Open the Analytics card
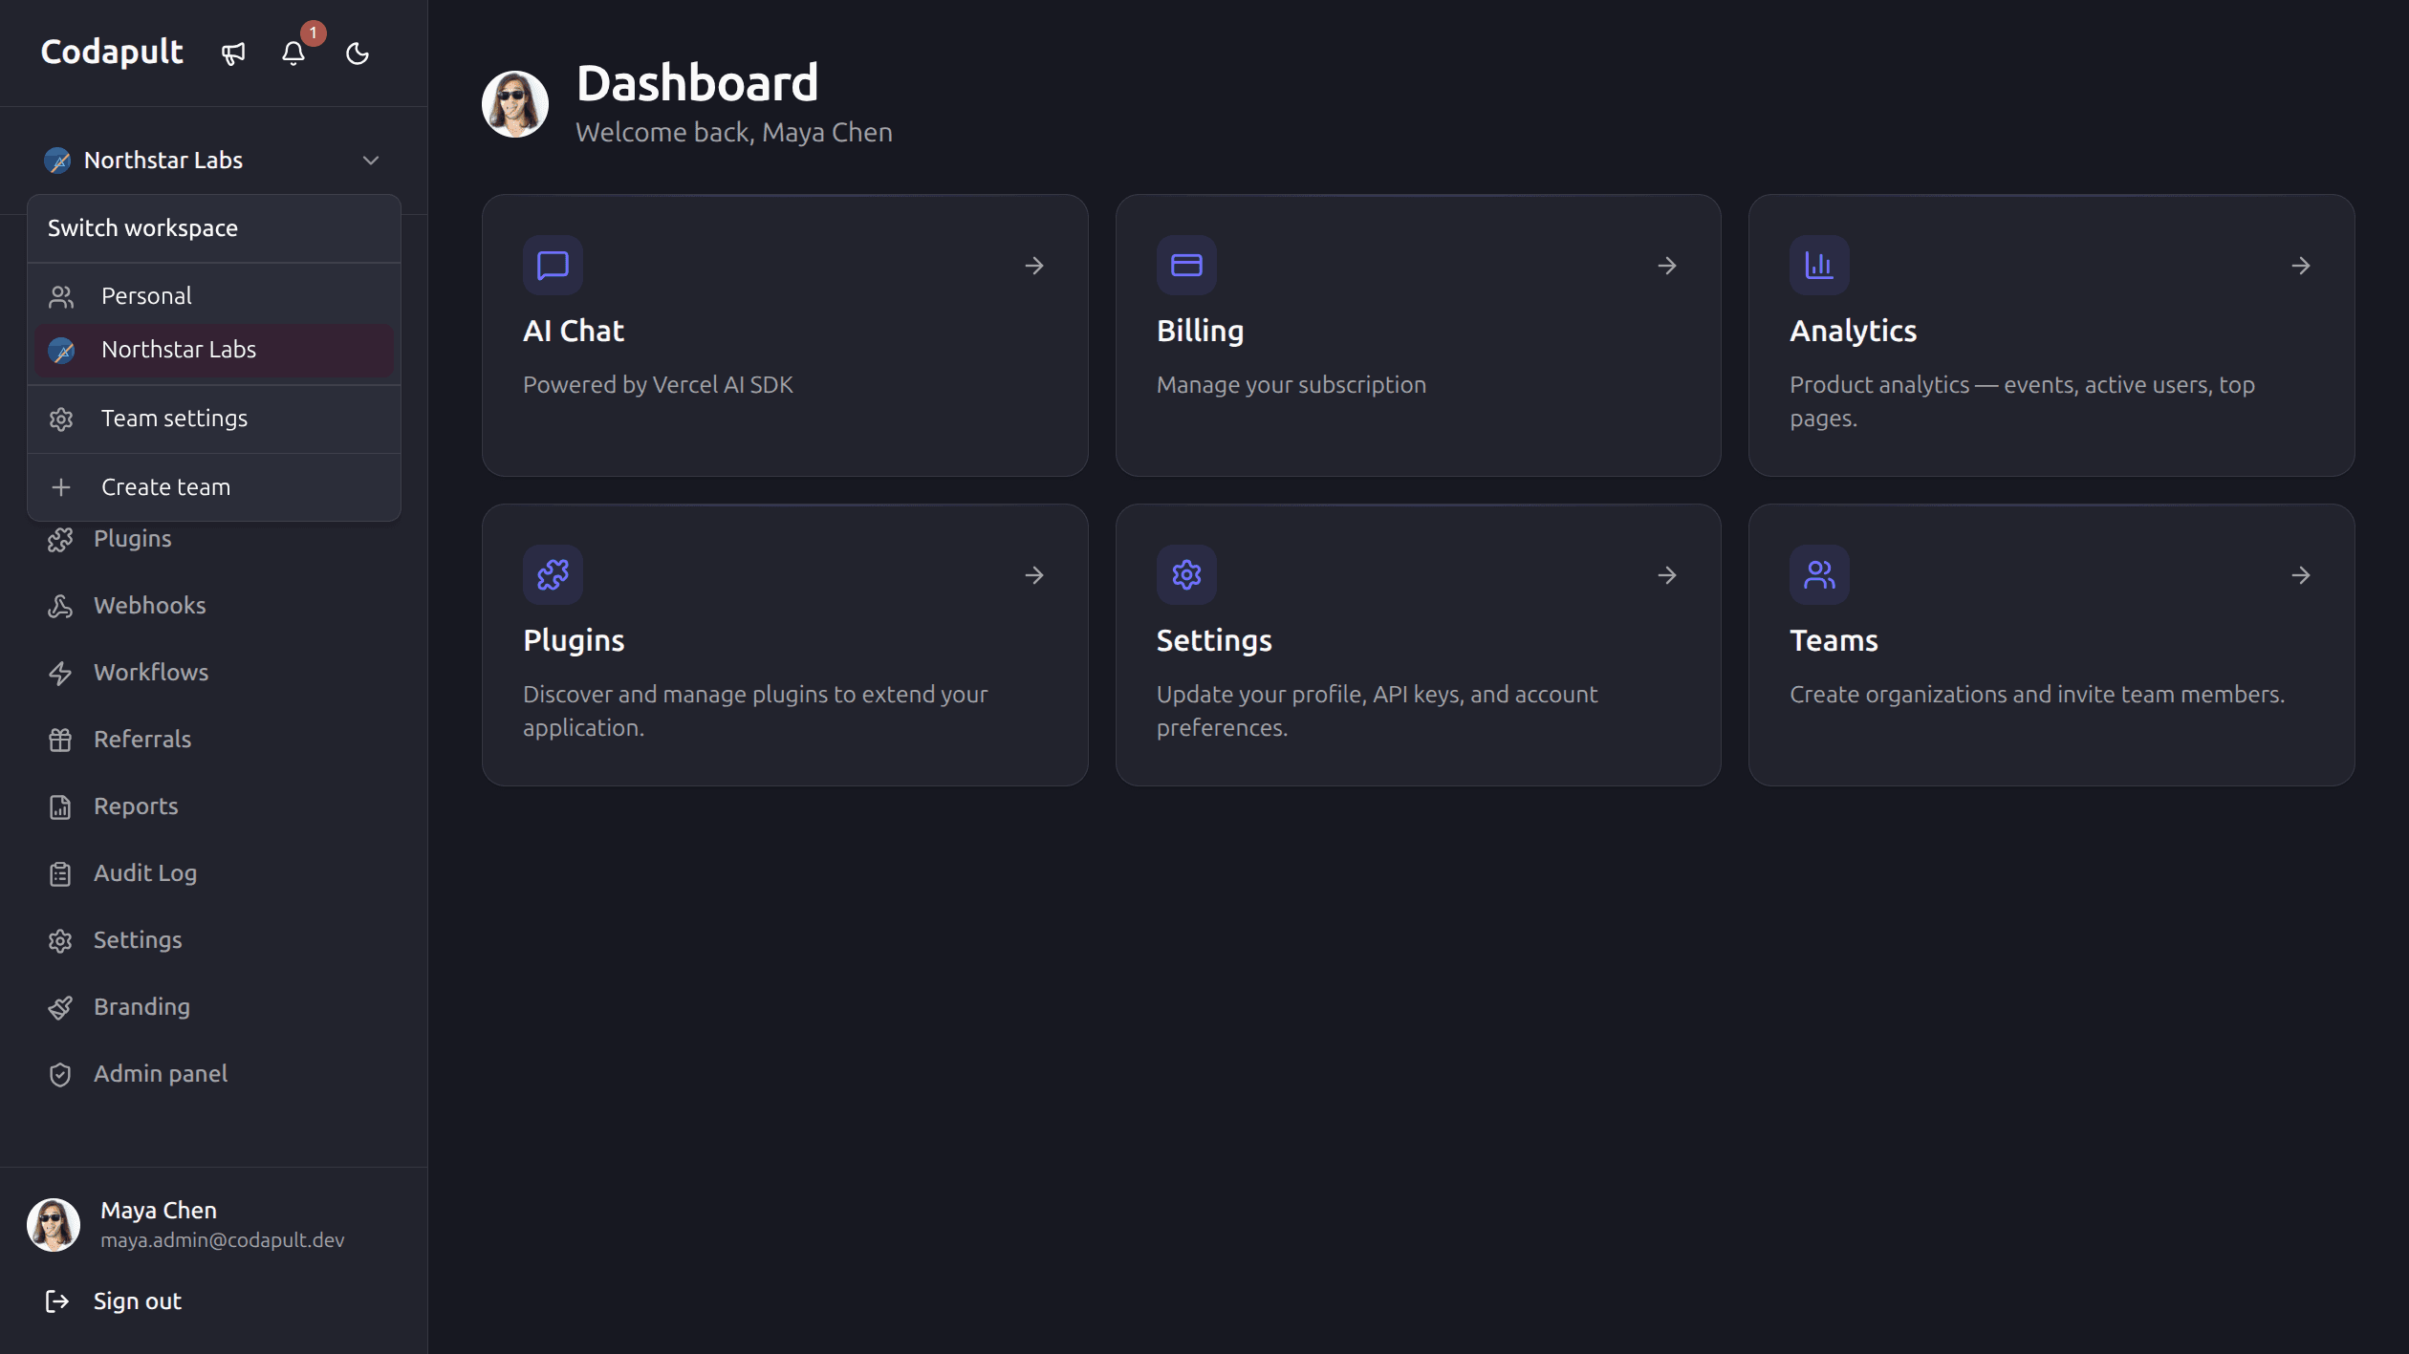This screenshot has width=2409, height=1354. pos(2051,335)
